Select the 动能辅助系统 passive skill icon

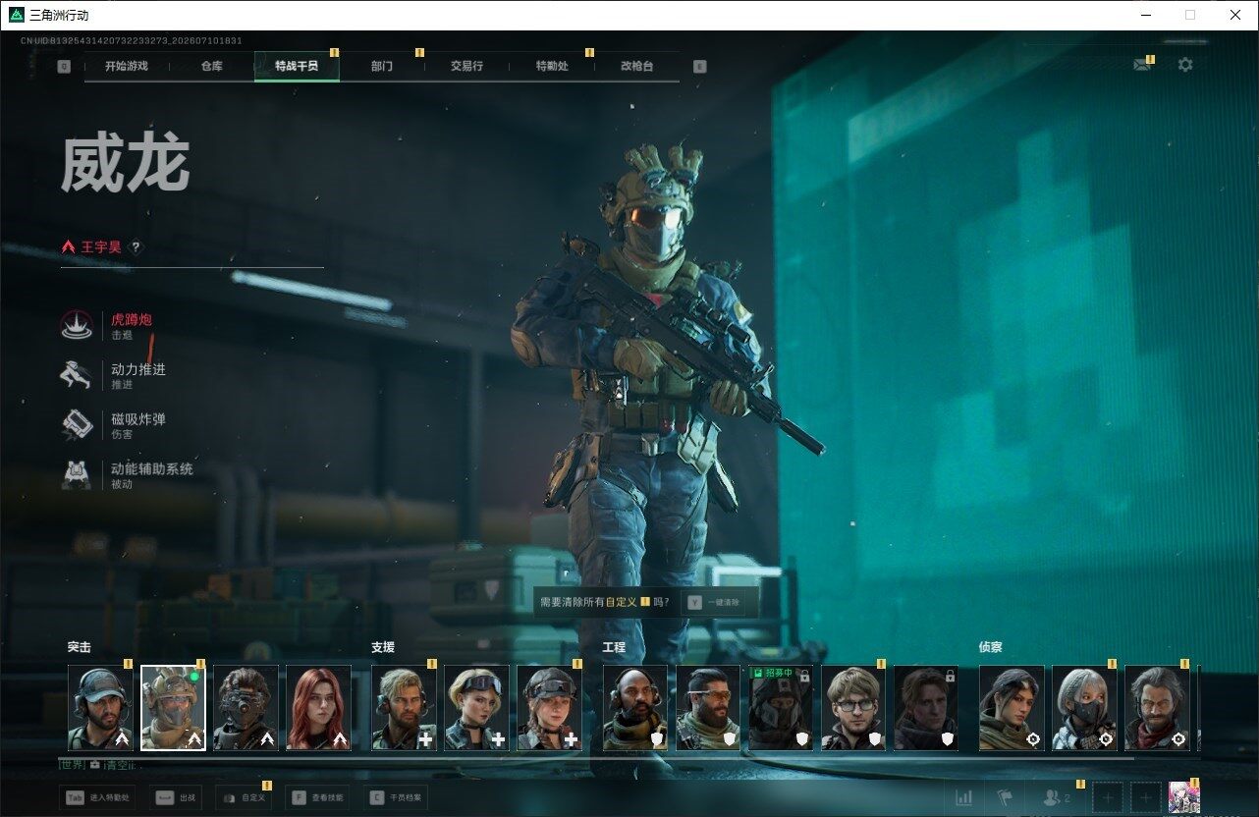coord(77,474)
